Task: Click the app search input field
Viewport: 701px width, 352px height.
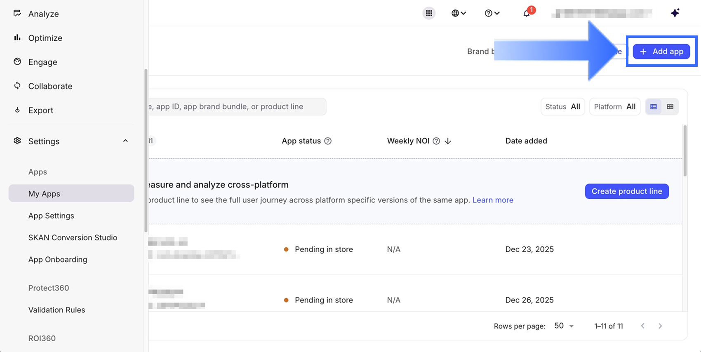Action: coord(235,107)
